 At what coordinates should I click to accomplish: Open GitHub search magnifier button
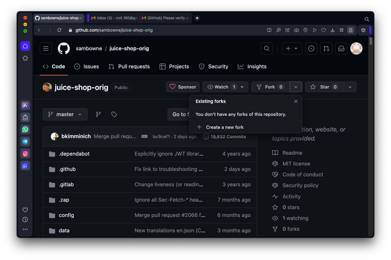267,48
